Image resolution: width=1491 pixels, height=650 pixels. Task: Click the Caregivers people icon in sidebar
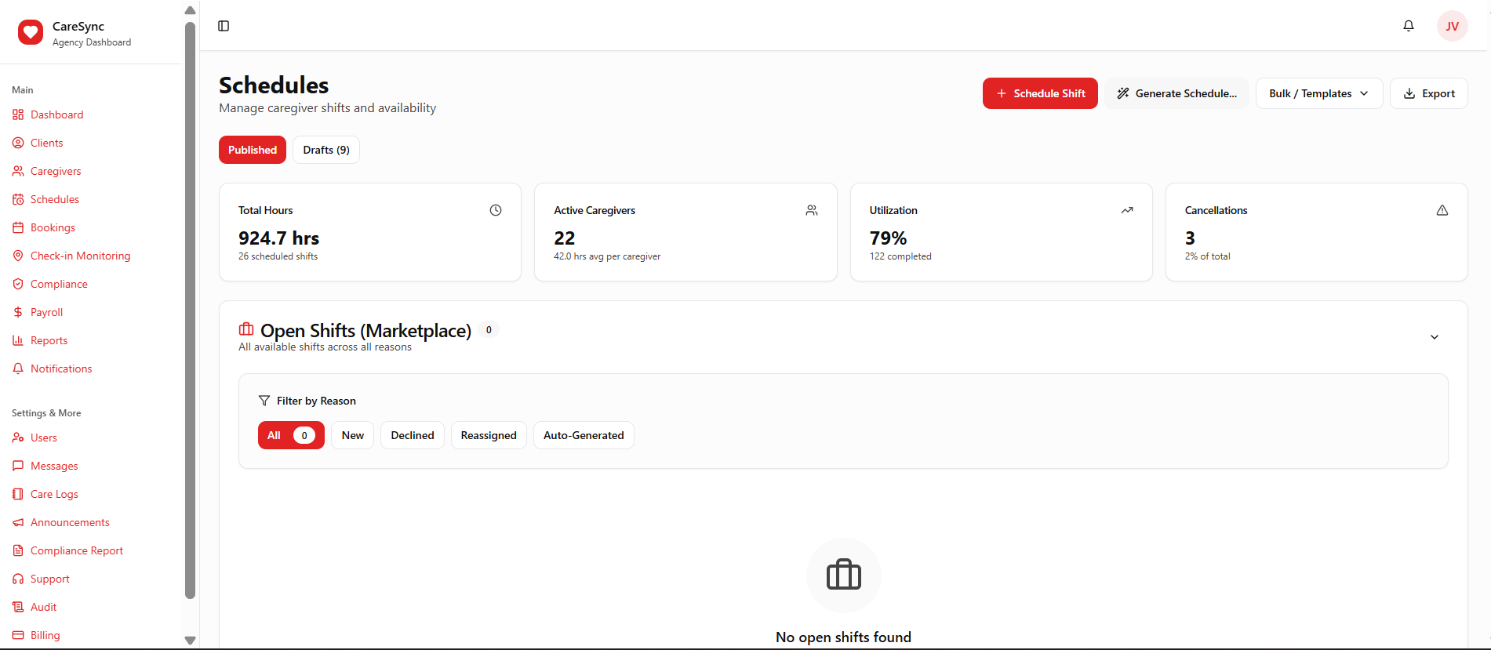point(18,171)
